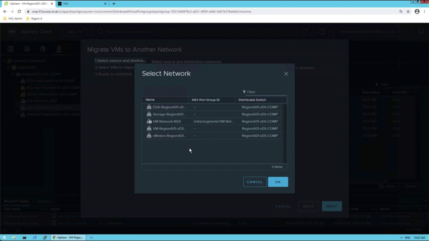Screen dimensions: 429x241
Task: Open the browser zoom control
Action: click(x=401, y=11)
